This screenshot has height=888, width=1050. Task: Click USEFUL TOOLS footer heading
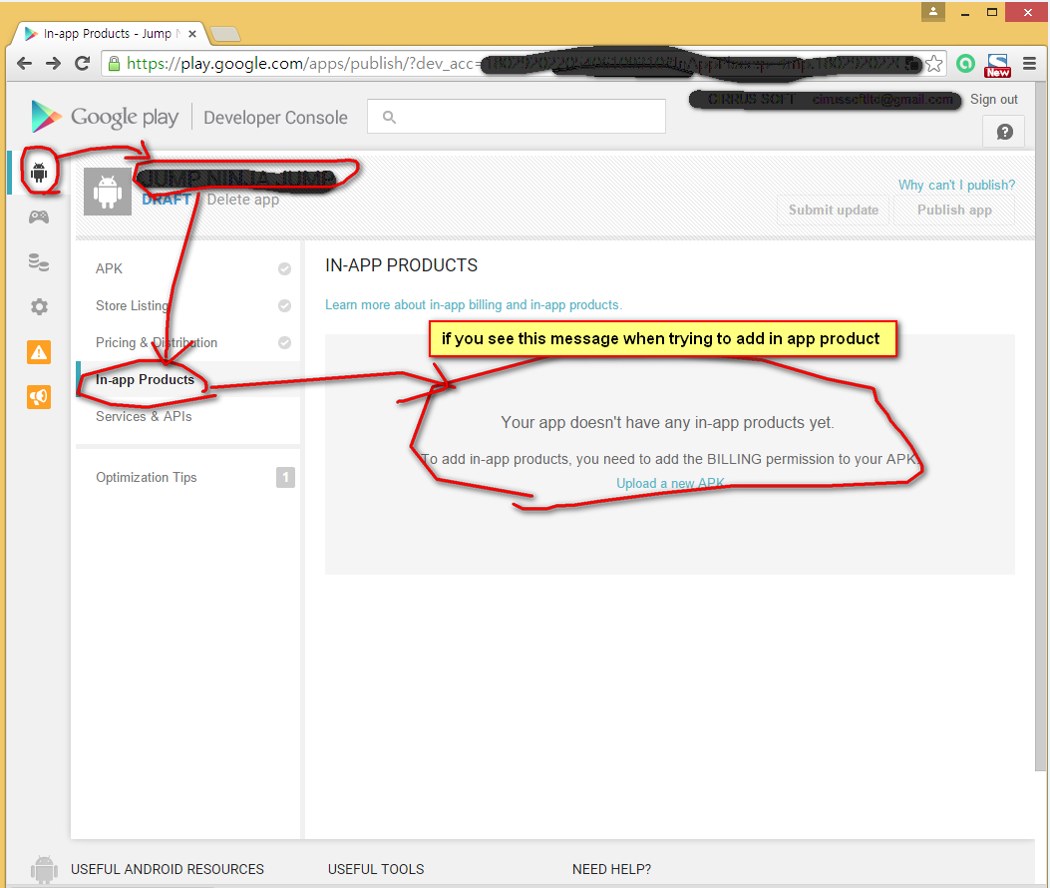coord(376,869)
